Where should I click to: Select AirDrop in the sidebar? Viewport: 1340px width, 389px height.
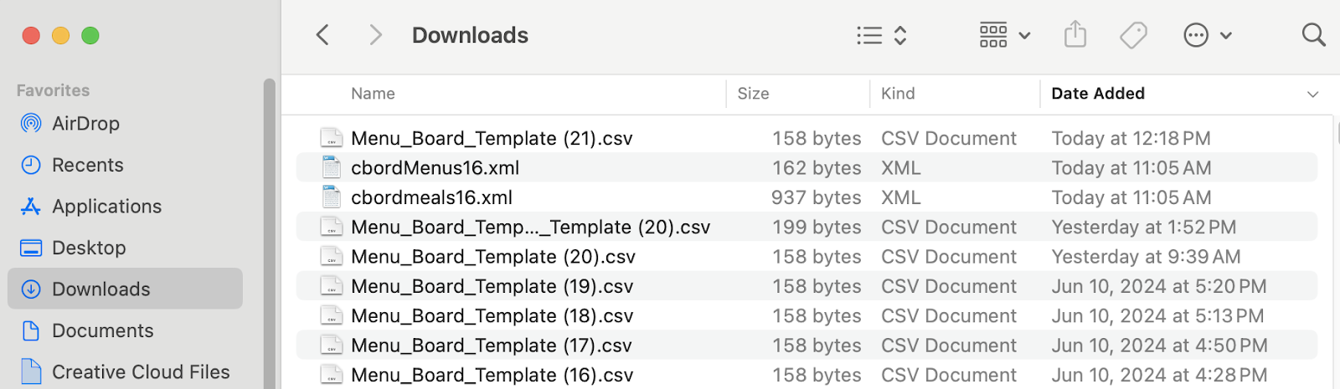tap(85, 124)
